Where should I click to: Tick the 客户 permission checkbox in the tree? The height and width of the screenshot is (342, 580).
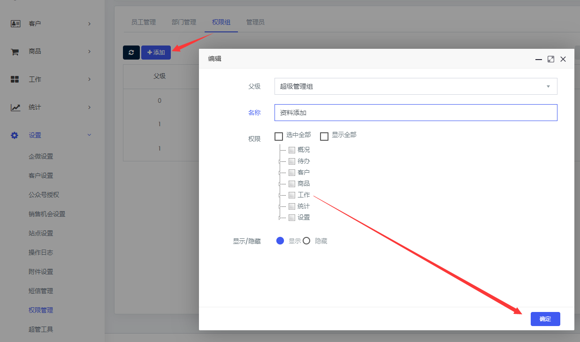tap(292, 173)
